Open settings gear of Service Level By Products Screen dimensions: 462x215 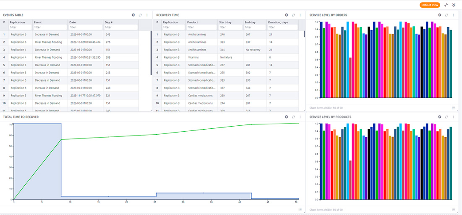(440, 117)
